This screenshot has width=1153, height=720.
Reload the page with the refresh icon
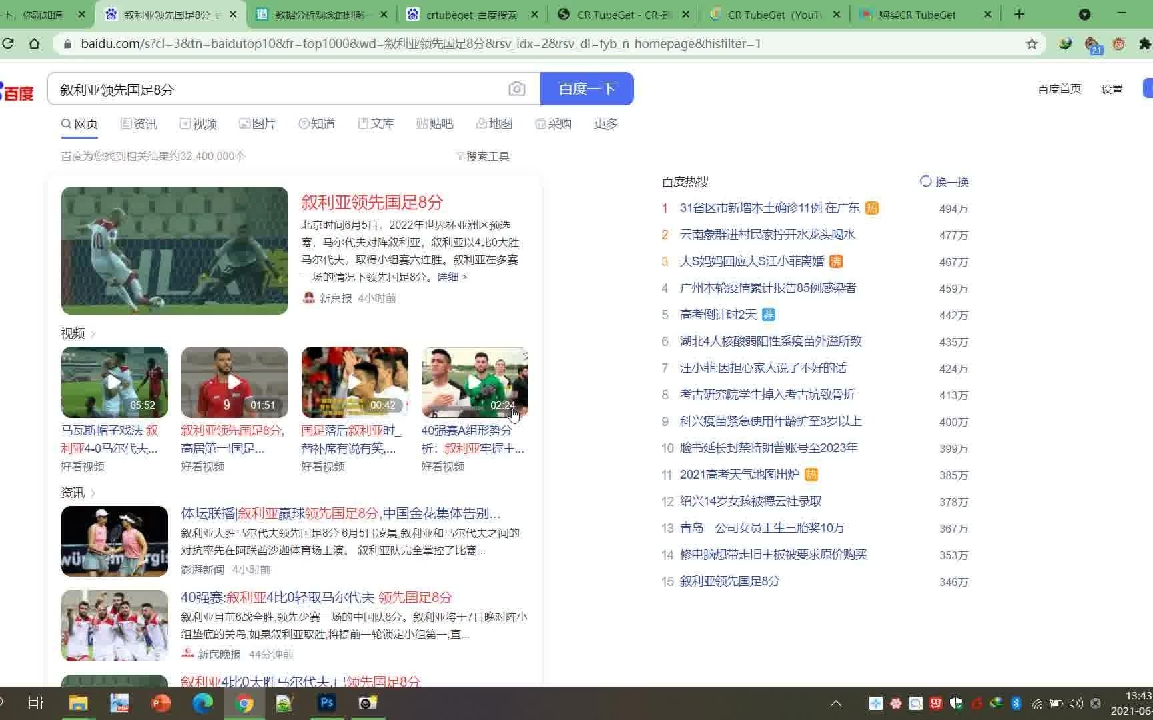8,43
